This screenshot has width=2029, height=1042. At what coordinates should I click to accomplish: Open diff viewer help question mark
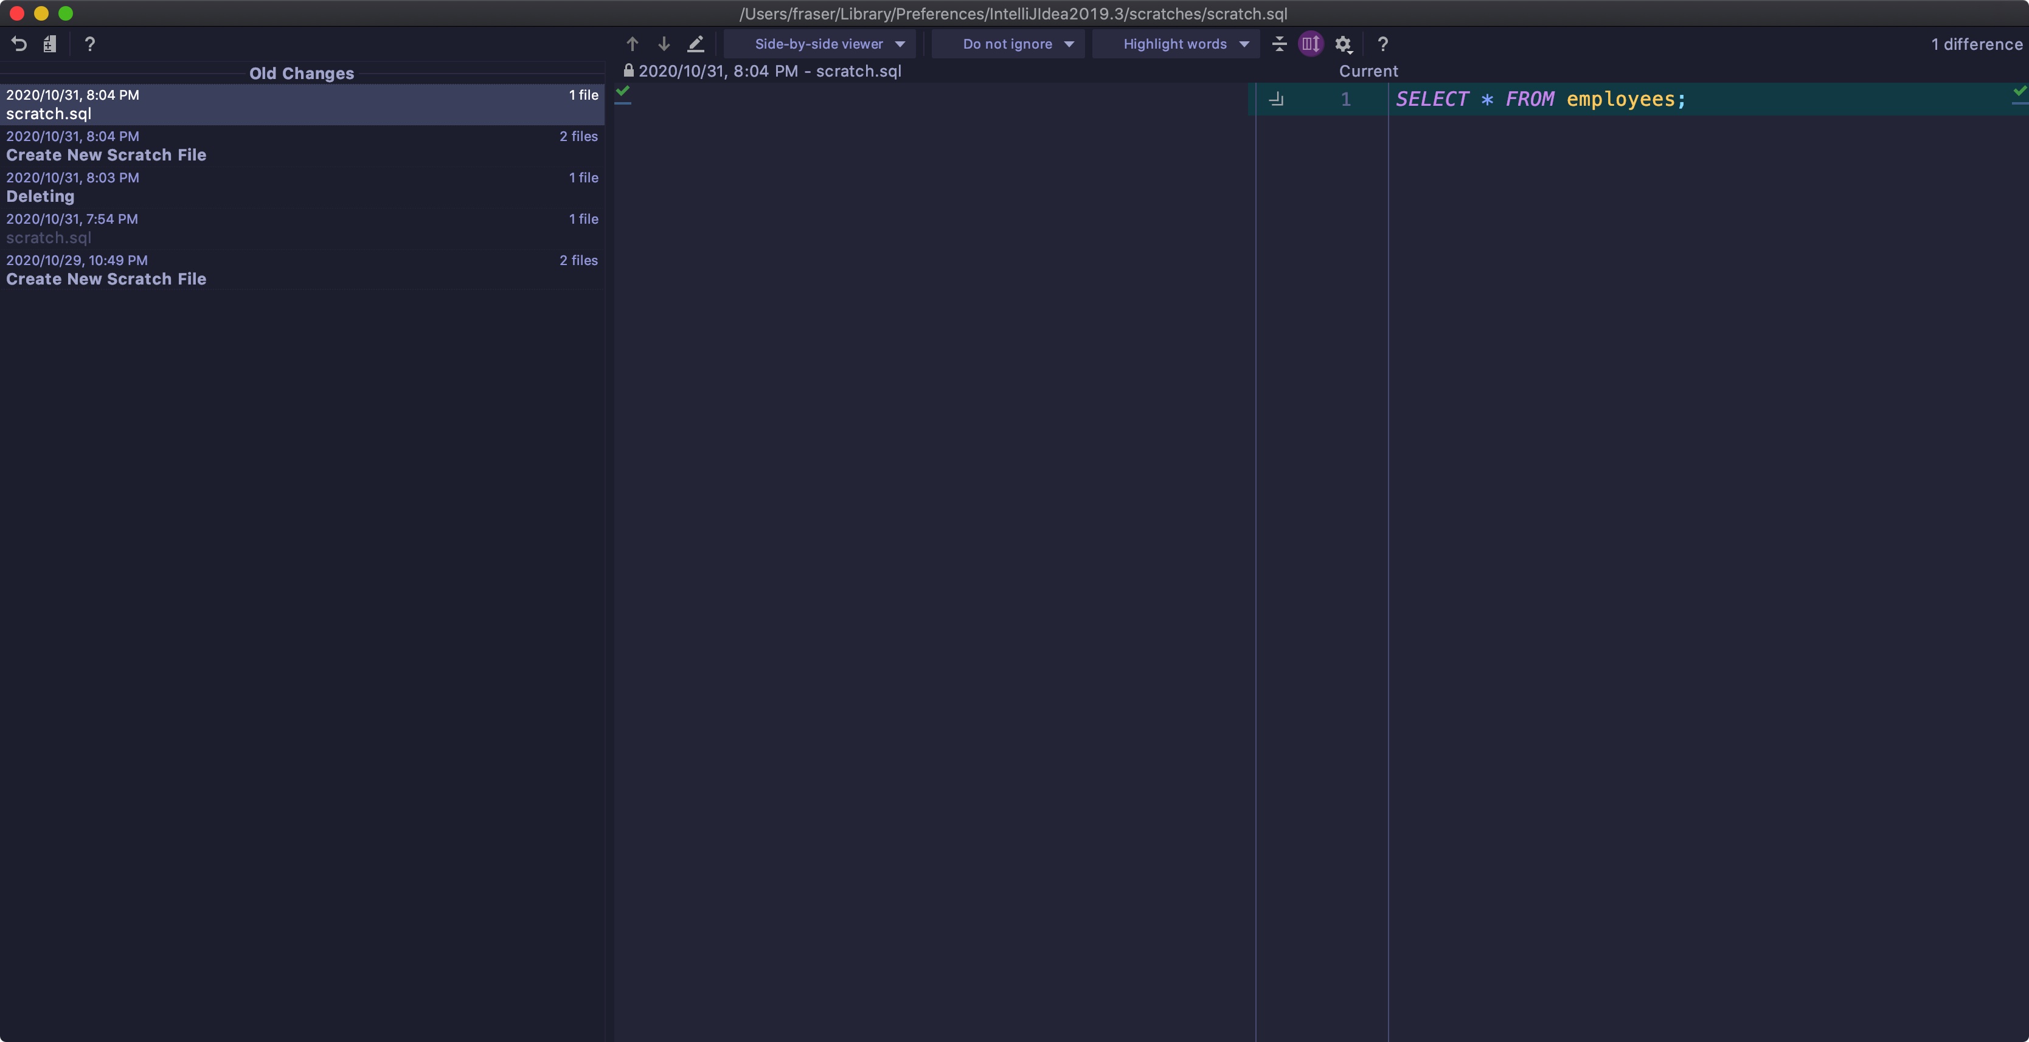(1382, 44)
